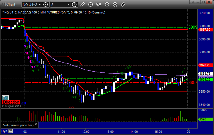
Task: Click the 08 date axis label
Action: [25, 132]
